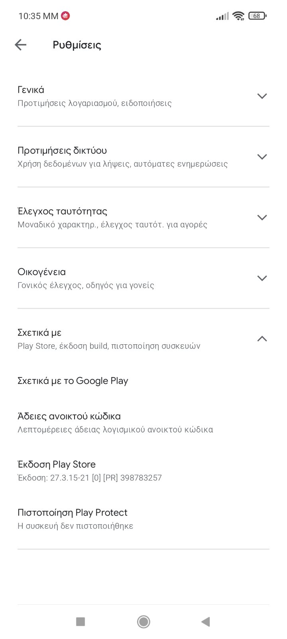The width and height of the screenshot is (287, 639).
Task: Open Πιστοποίηση Play Protect entry
Action: (73, 512)
